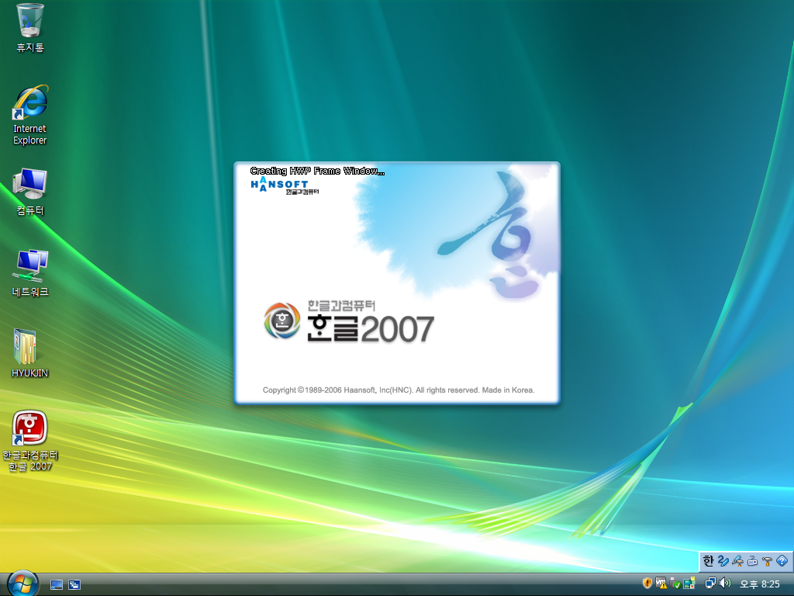794x596 pixels.
Task: Click the Show Desktop quick launch icon
Action: (x=57, y=585)
